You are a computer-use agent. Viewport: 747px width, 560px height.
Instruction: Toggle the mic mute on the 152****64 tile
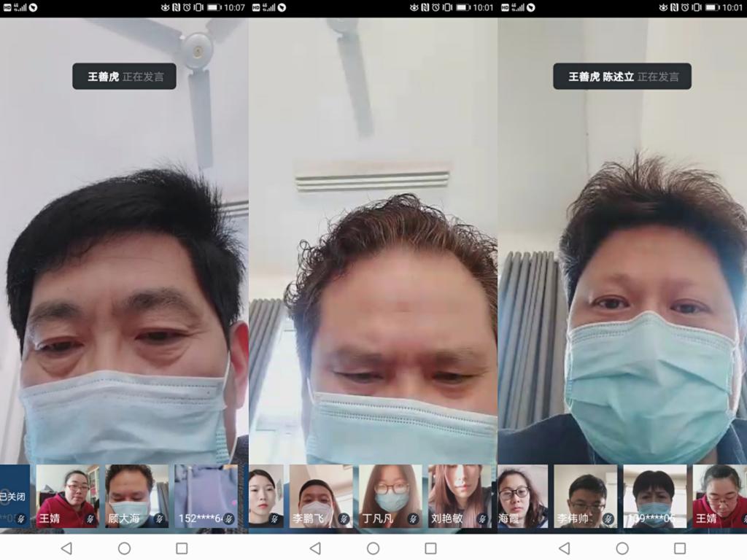tap(228, 518)
